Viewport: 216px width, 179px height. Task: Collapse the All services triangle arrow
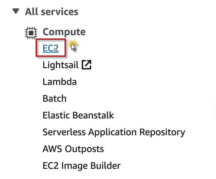point(16,11)
